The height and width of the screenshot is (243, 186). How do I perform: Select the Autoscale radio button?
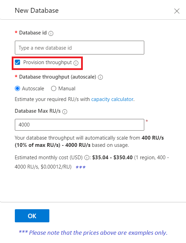(17, 89)
